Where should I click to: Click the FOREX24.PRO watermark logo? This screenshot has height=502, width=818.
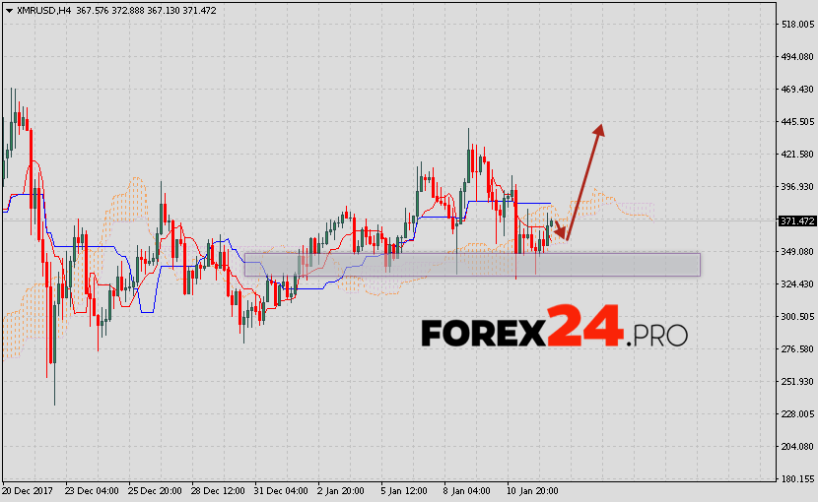tap(553, 329)
